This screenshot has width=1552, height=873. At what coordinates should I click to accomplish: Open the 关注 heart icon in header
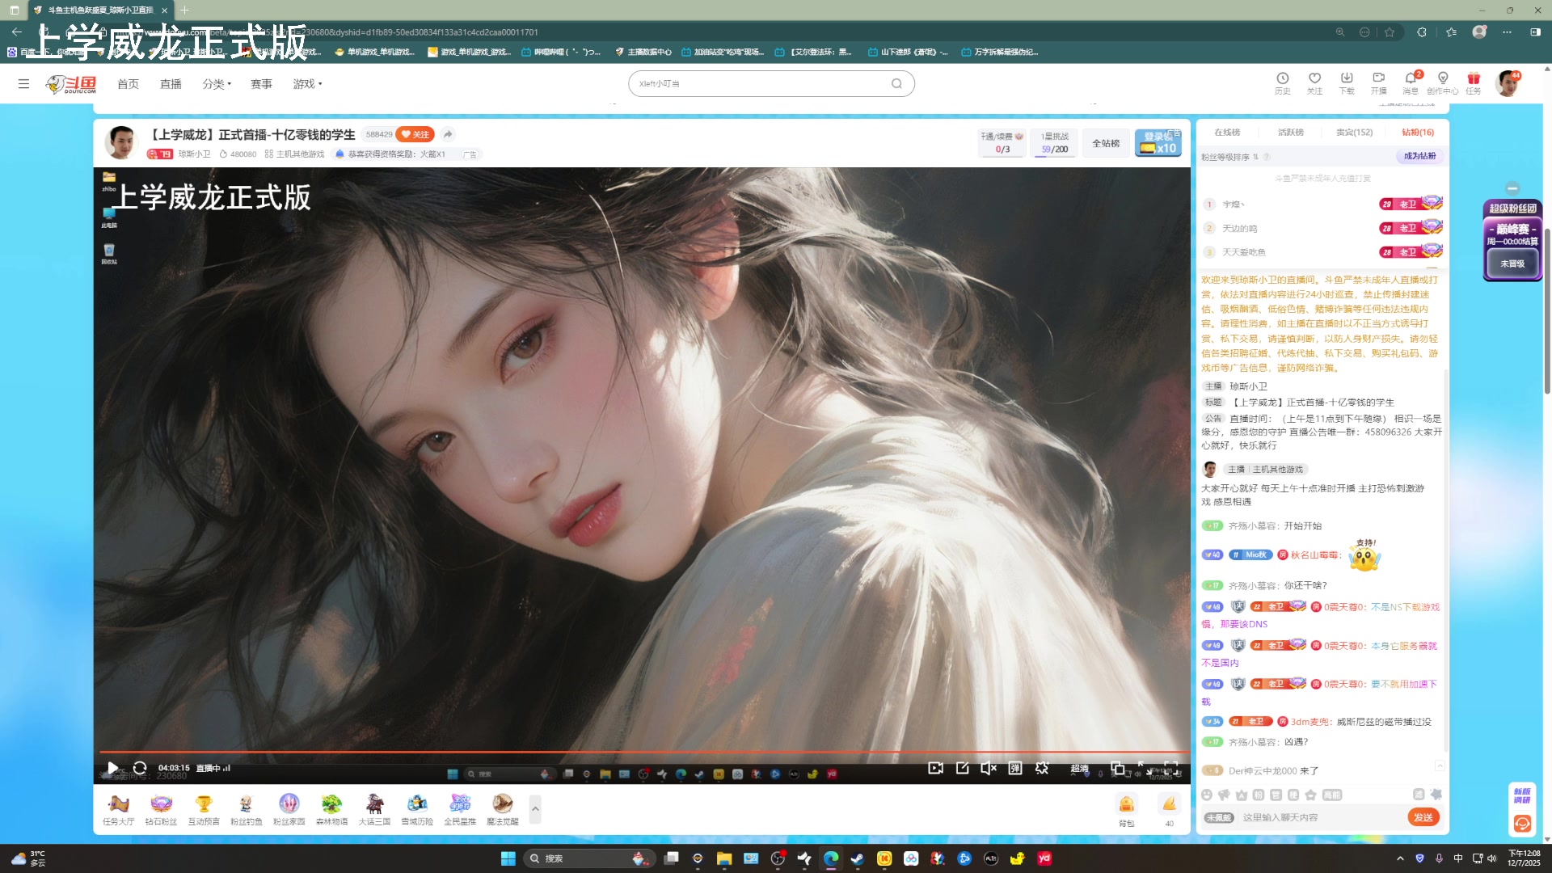1314,78
